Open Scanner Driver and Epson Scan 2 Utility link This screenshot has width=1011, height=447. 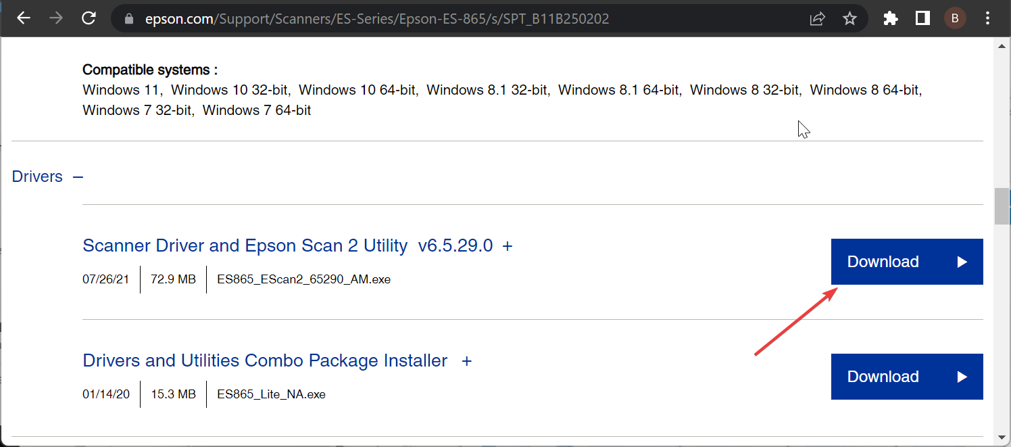click(x=245, y=245)
